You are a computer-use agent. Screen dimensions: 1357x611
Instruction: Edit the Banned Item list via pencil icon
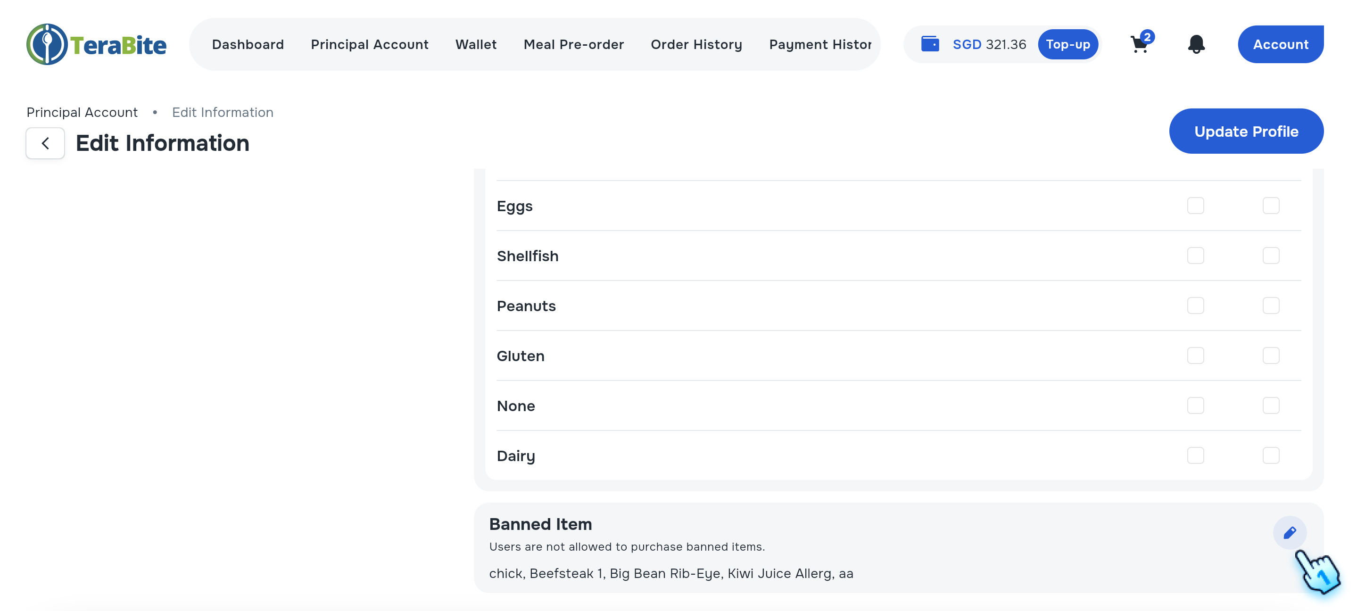click(1290, 533)
